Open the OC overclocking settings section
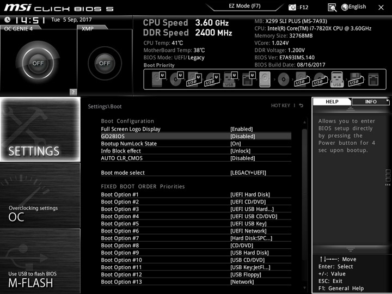Viewport: 392px width, 294px height. [40, 195]
